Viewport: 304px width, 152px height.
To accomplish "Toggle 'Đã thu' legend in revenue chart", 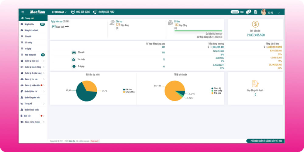I will [127, 89].
